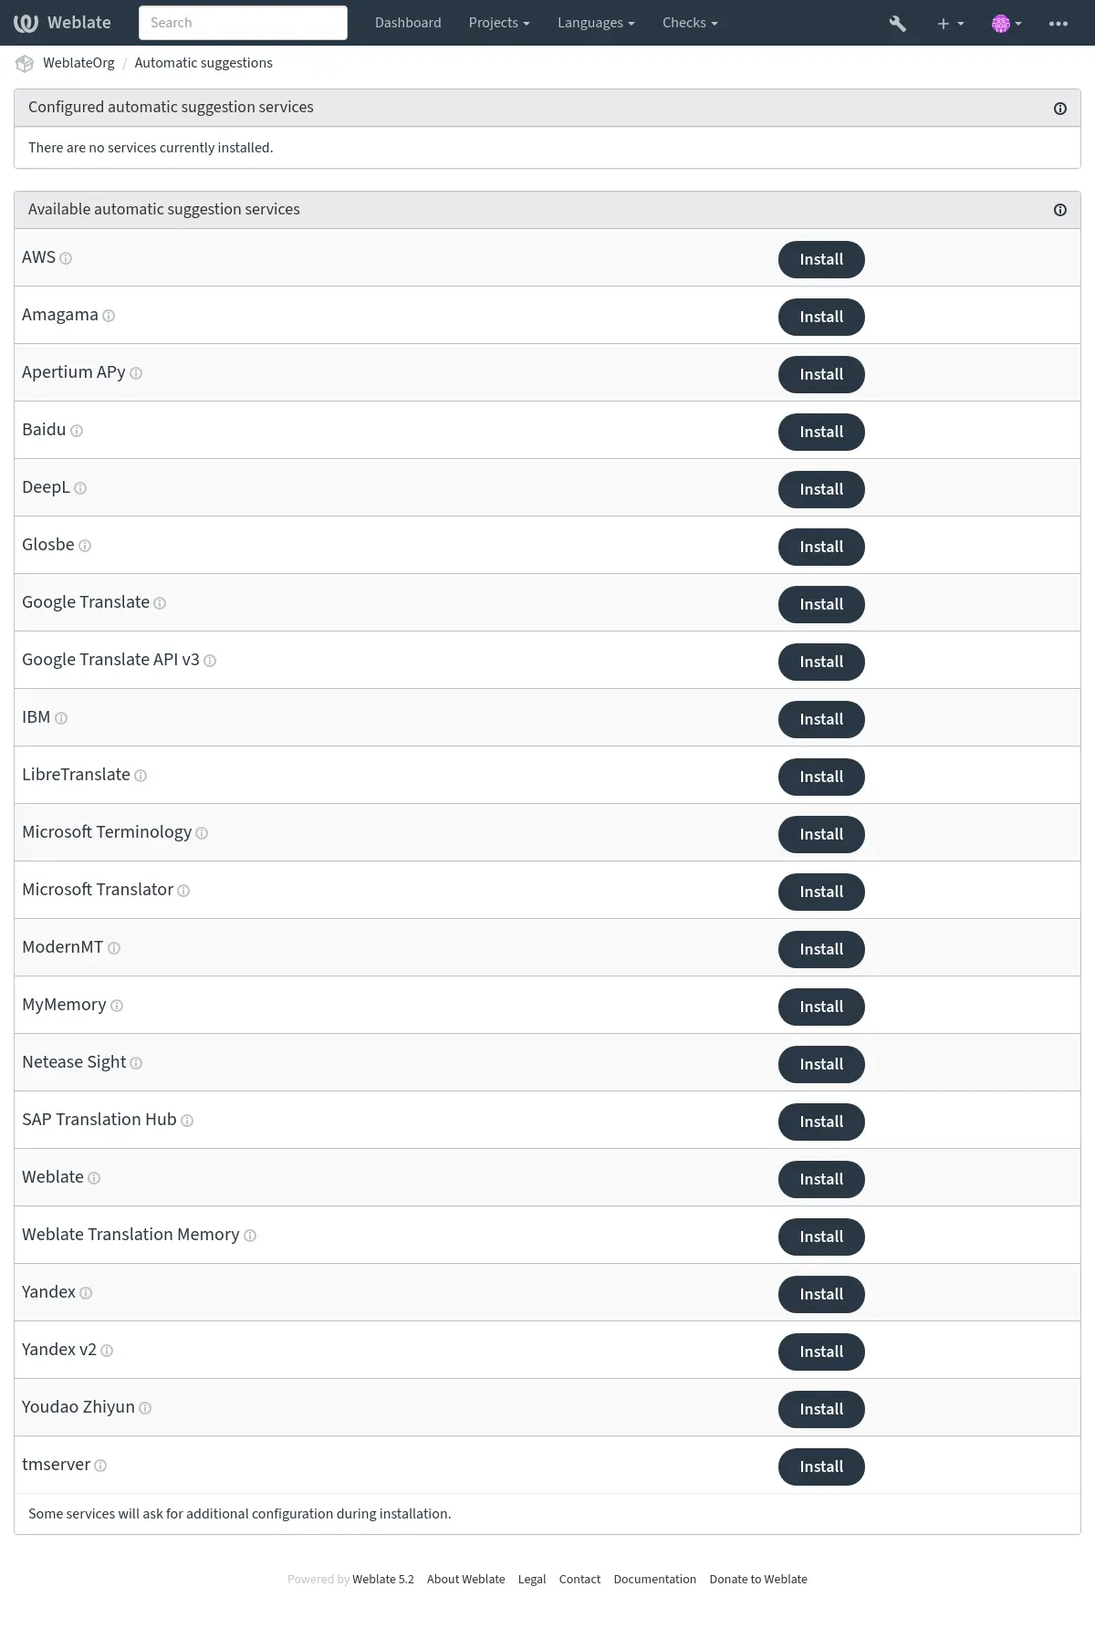Click the WeblateOrg project icon in breadcrumb
The width and height of the screenshot is (1095, 1649).
(x=25, y=63)
